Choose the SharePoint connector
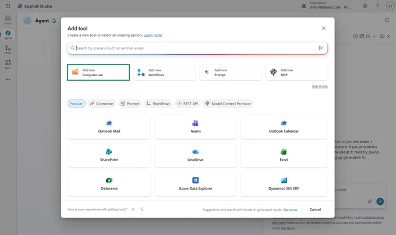 [109, 155]
